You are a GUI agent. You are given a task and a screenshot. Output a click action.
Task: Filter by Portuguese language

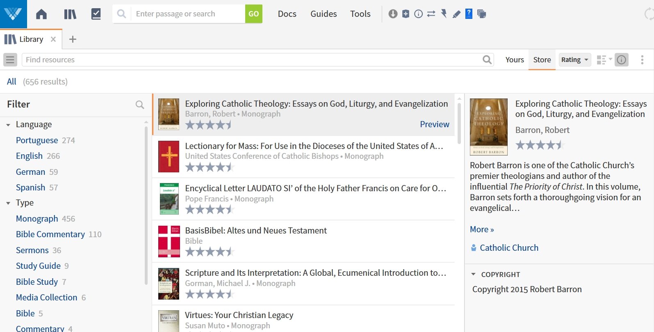pyautogui.click(x=37, y=140)
